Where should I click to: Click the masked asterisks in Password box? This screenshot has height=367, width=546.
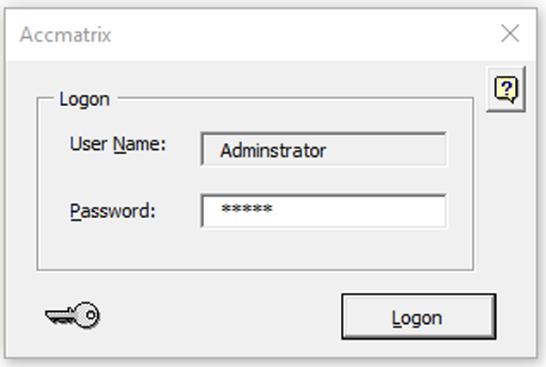[x=246, y=210]
